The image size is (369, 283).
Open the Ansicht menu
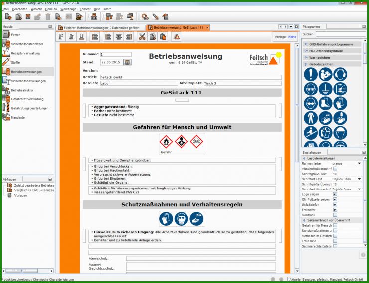[36, 9]
